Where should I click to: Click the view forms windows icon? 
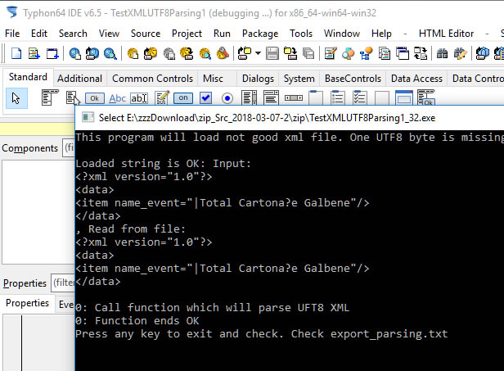pyautogui.click(x=402, y=53)
